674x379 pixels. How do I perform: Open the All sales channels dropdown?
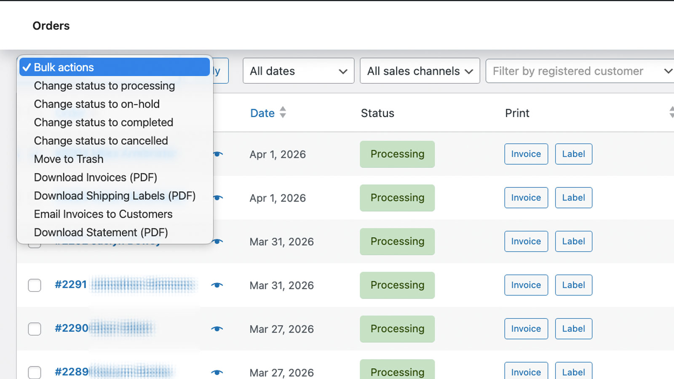click(419, 71)
